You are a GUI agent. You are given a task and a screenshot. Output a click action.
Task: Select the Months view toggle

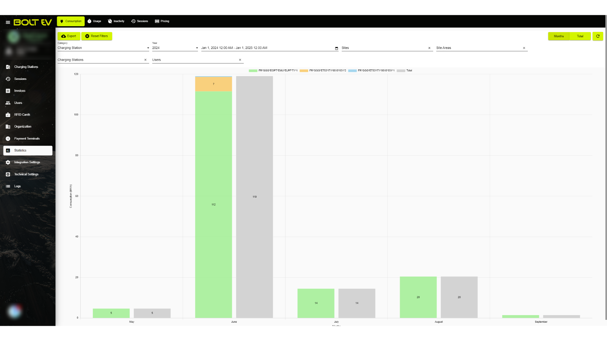tap(559, 36)
